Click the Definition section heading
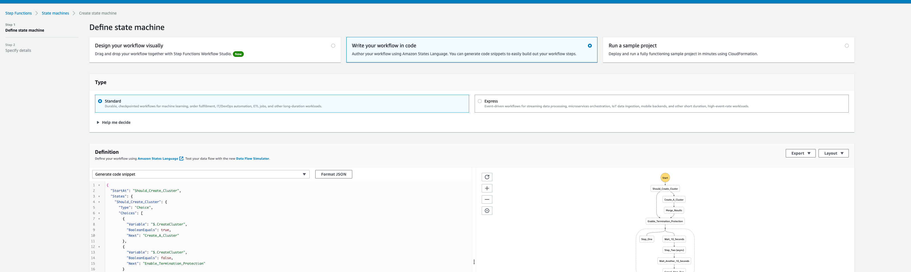Viewport: 911px width, 272px height. pos(107,152)
